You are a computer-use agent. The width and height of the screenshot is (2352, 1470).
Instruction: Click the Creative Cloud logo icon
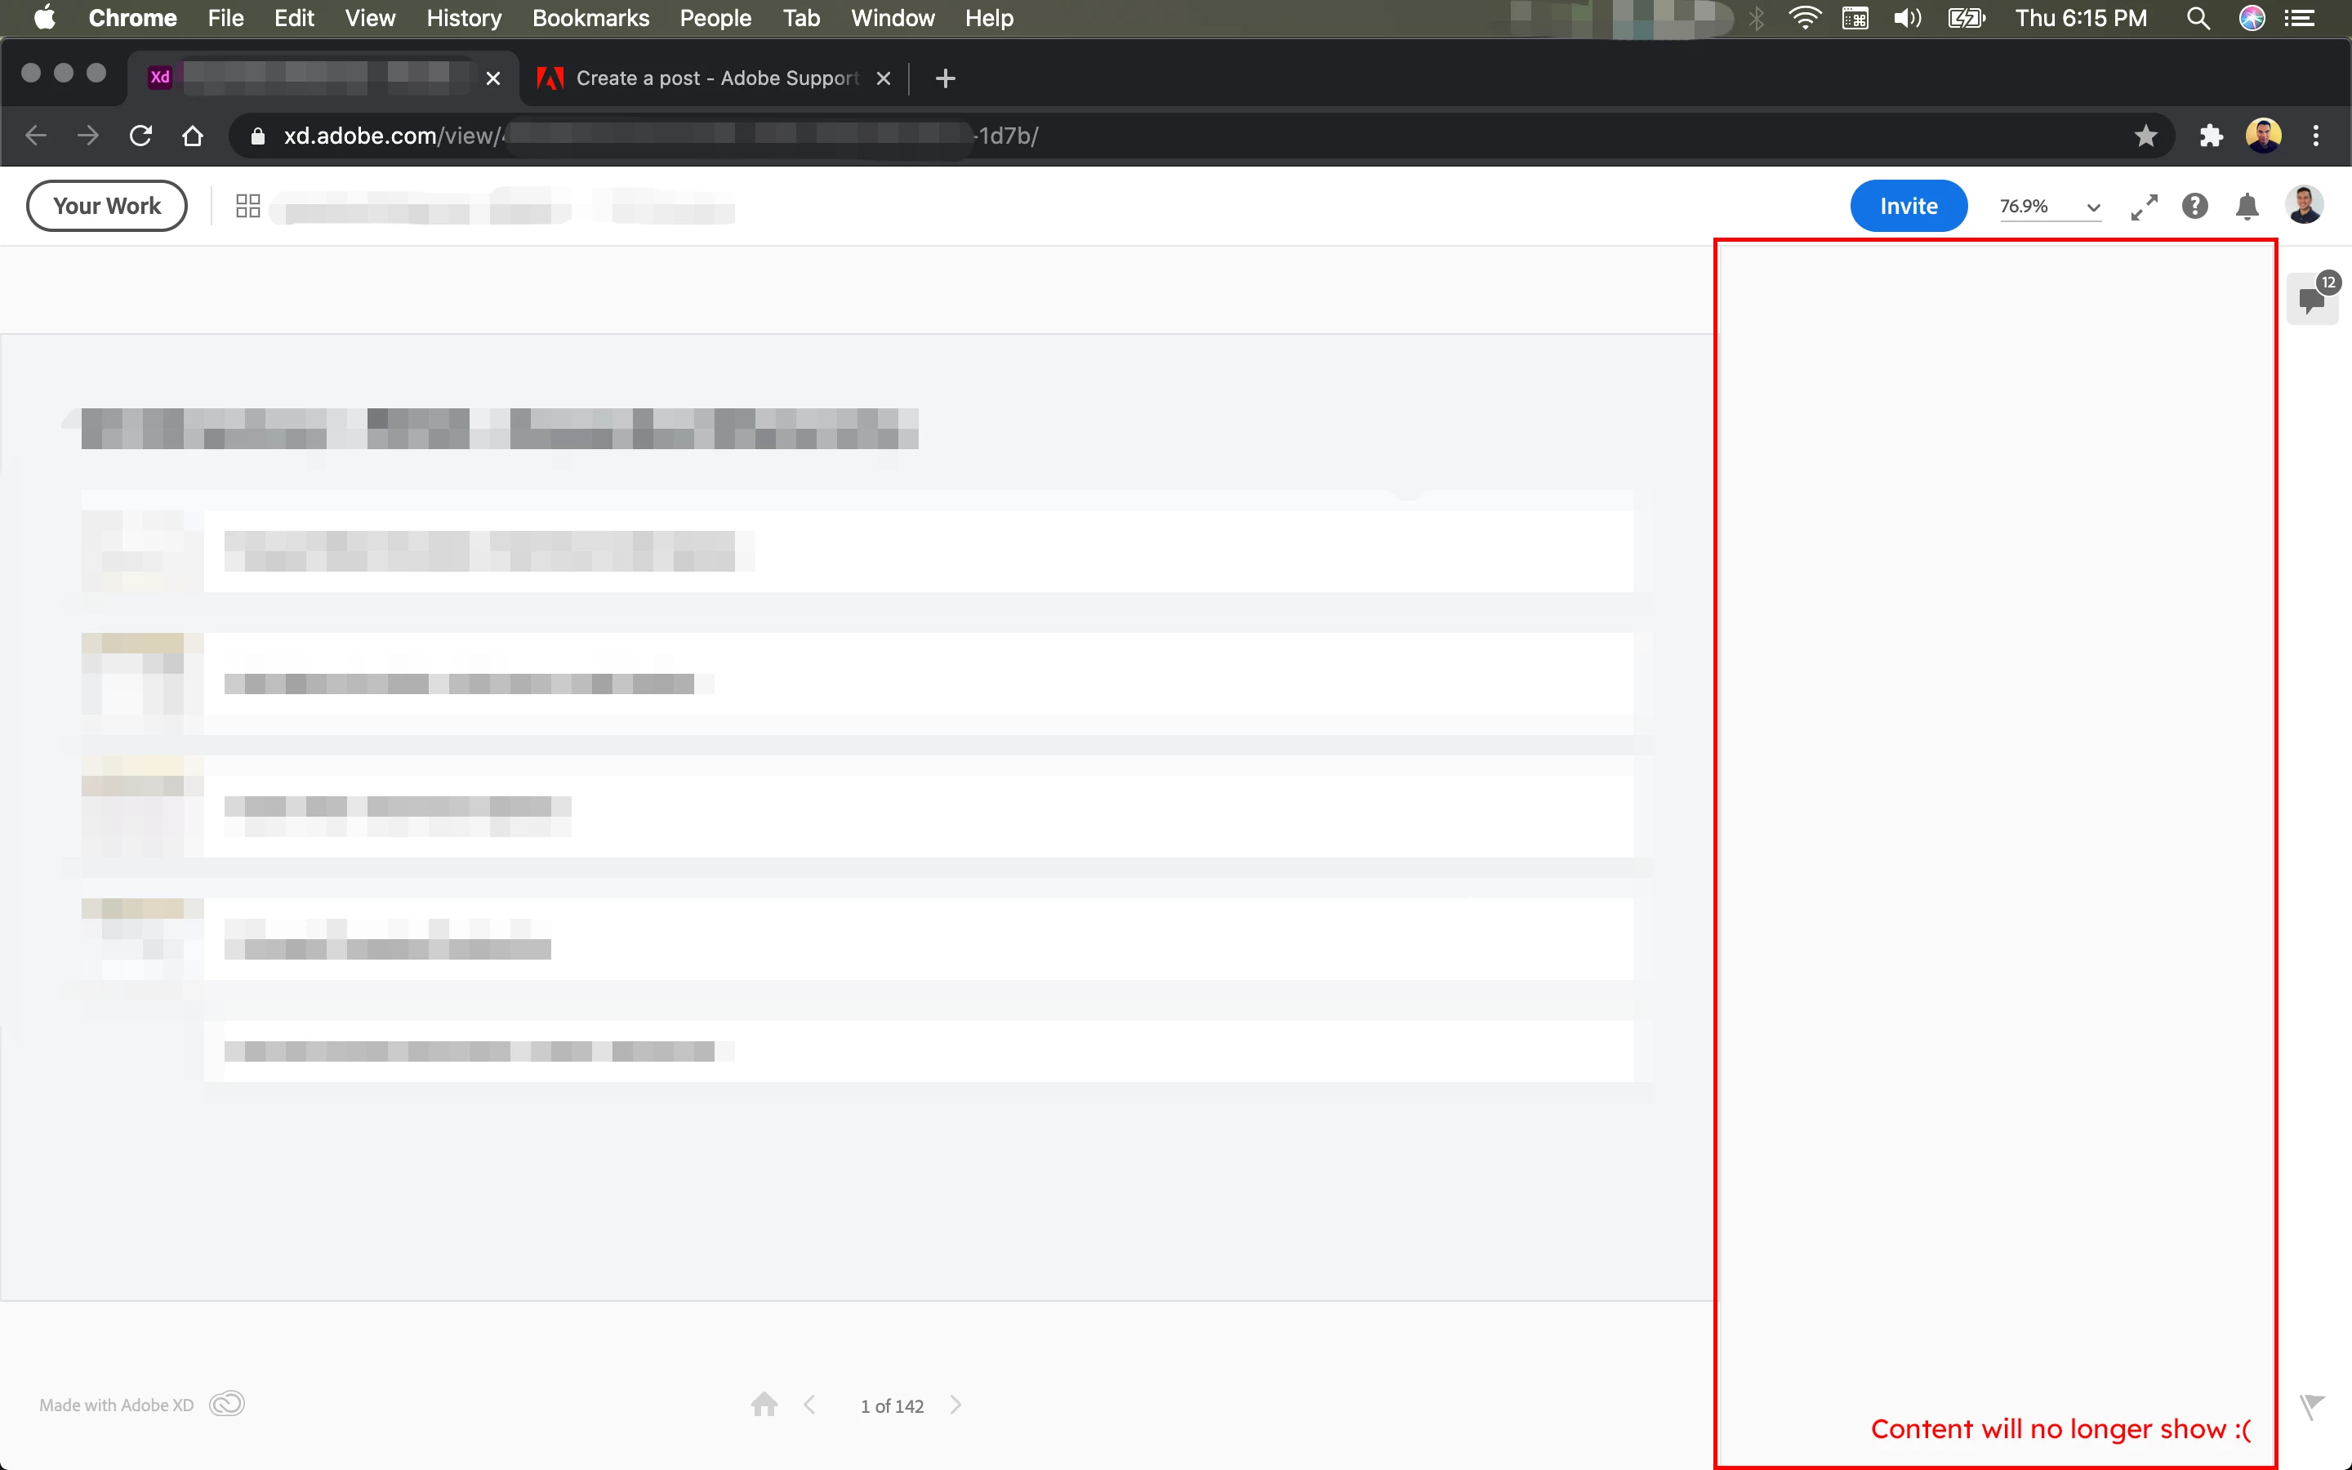click(227, 1404)
